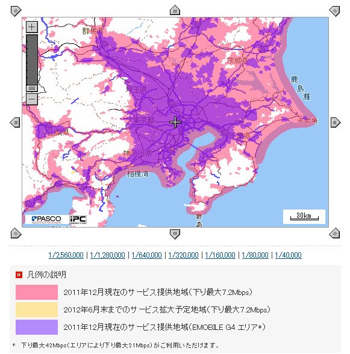The image size is (350, 354).
Task: Set map scale to 1/160,000
Action: pos(220,255)
